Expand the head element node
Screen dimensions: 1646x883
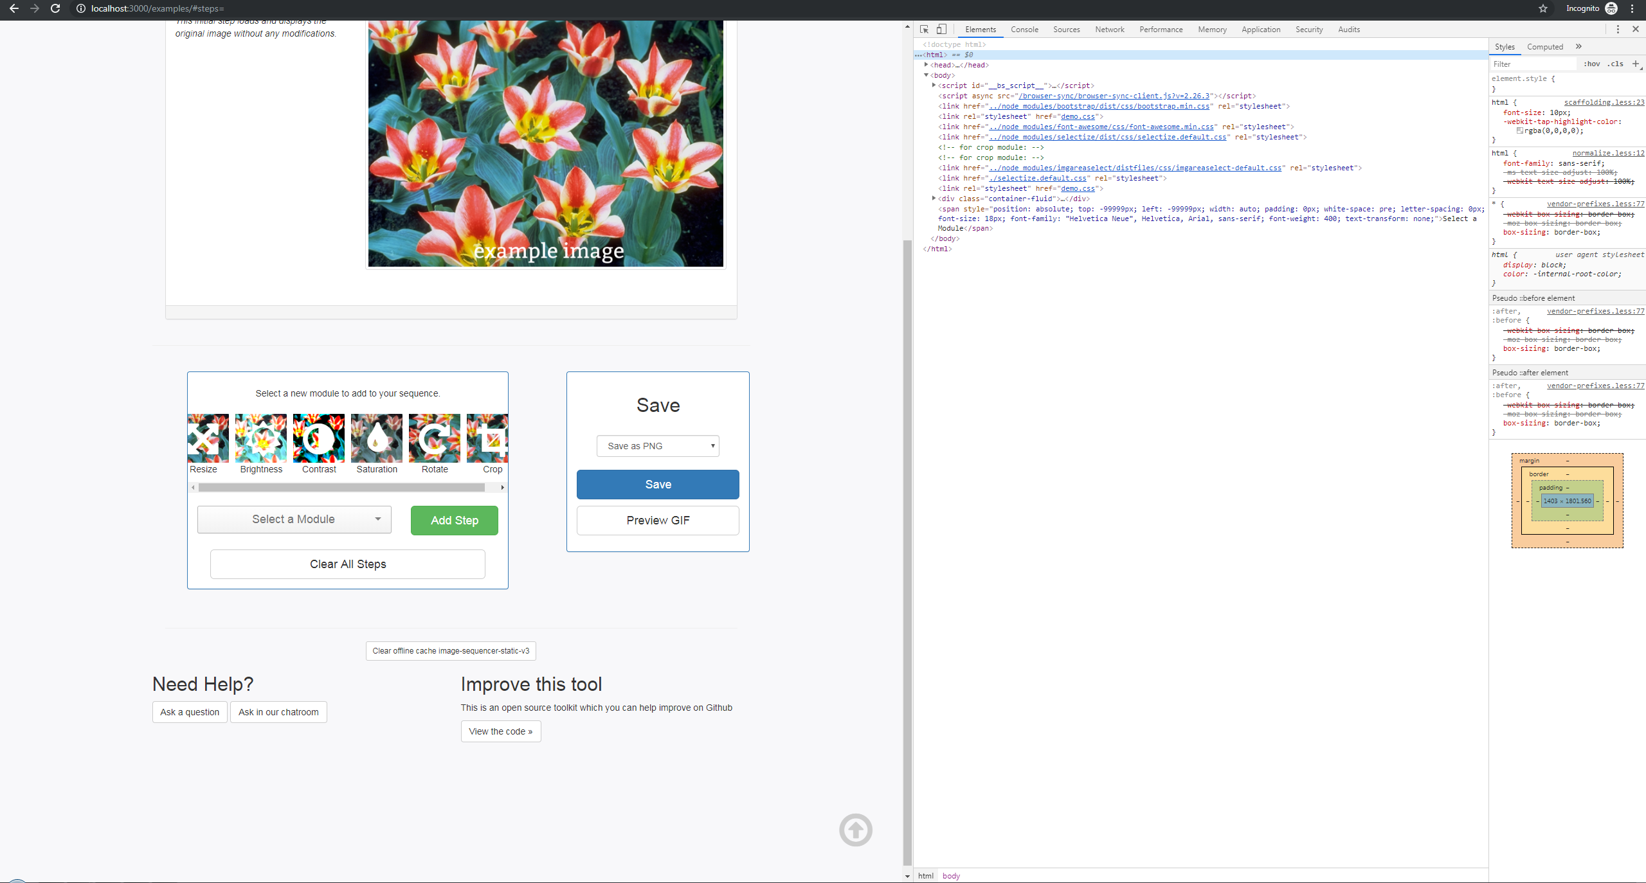926,65
